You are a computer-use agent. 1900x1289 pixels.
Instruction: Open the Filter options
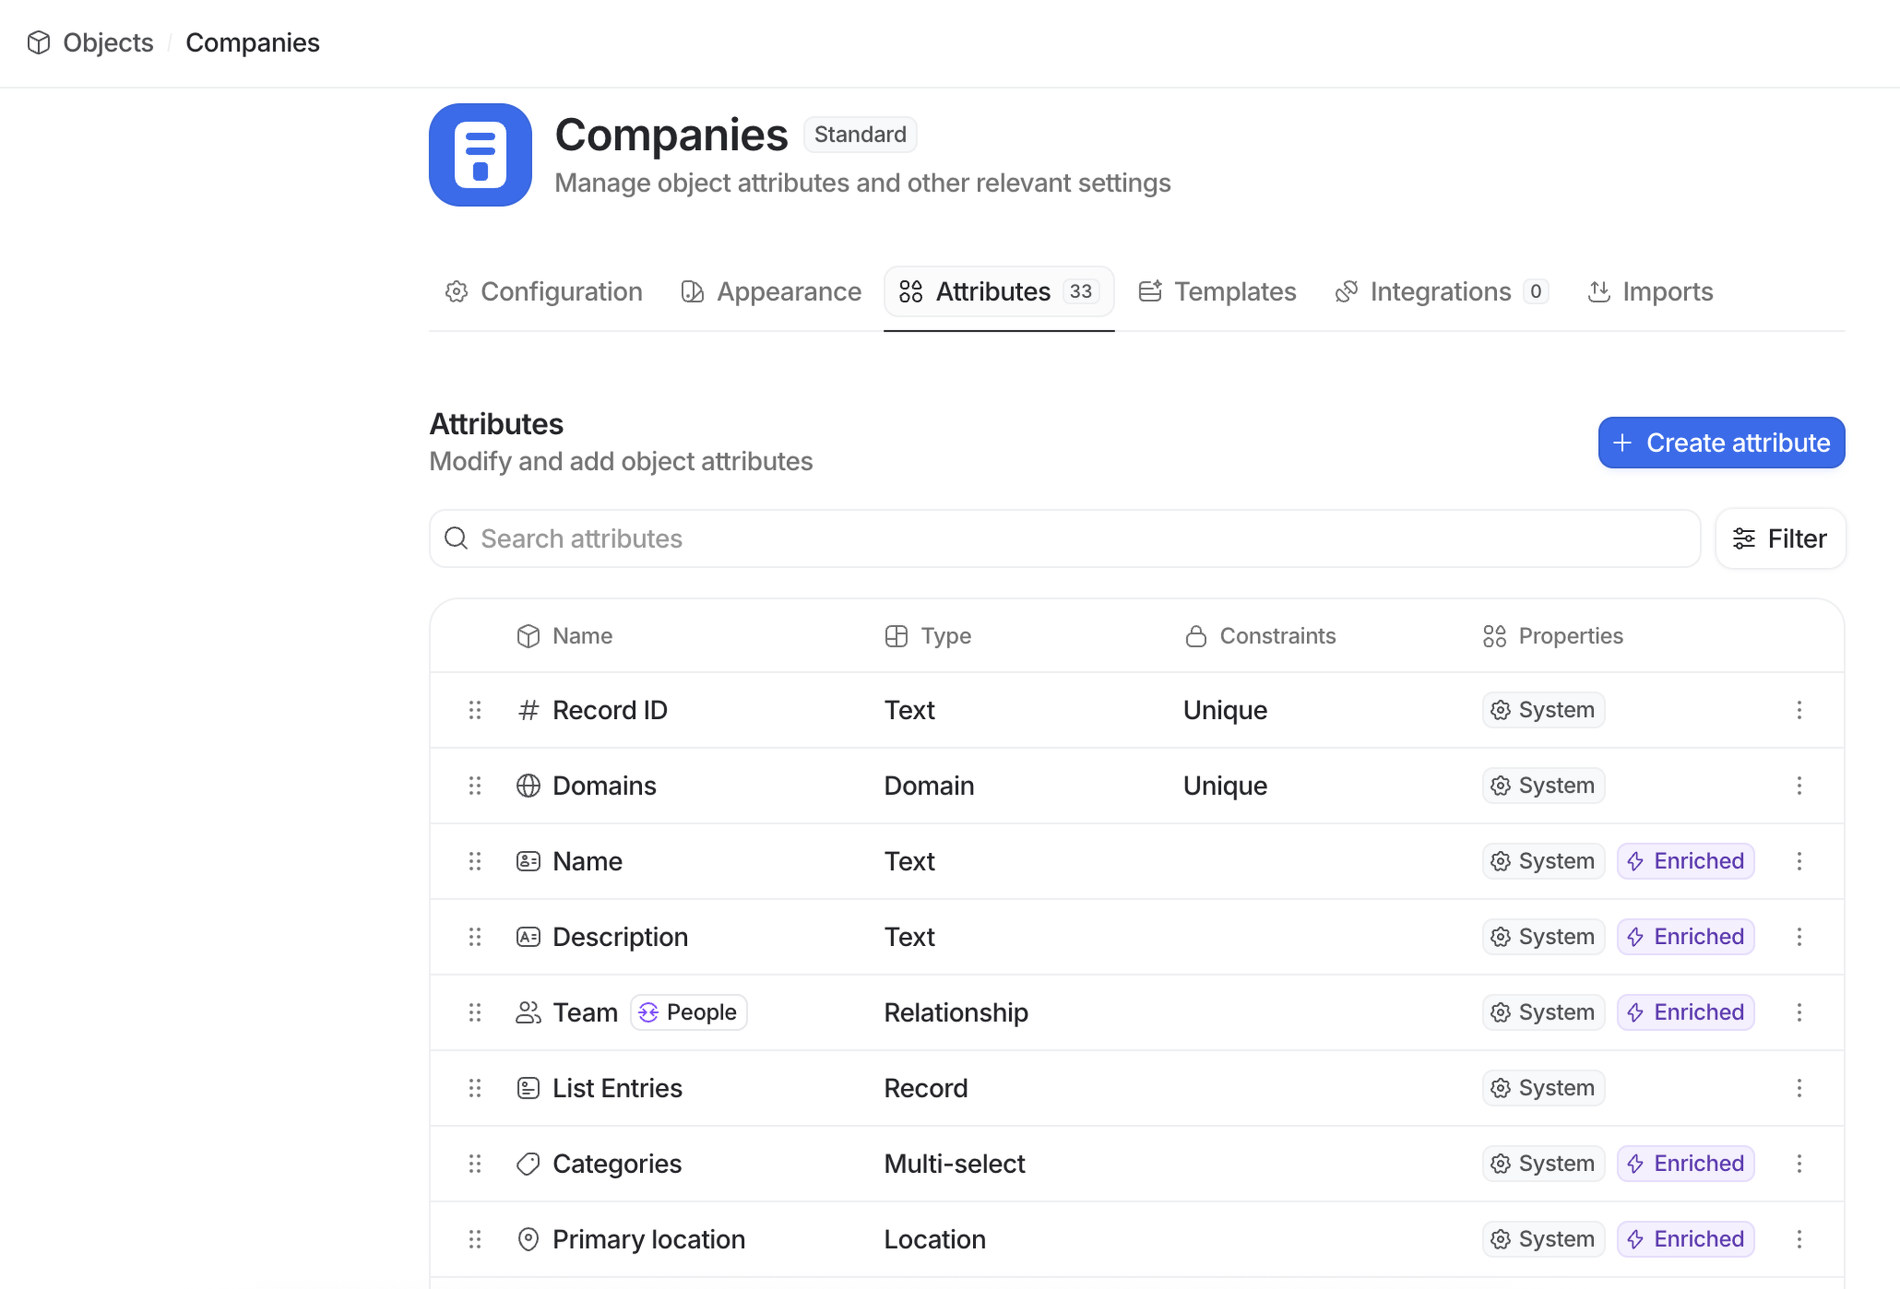click(x=1780, y=539)
